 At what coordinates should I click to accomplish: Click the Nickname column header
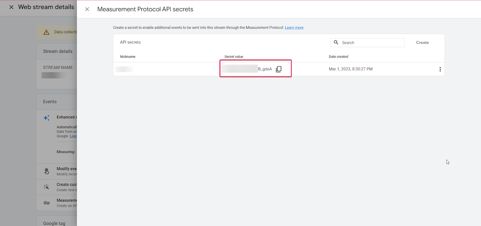[x=128, y=56]
